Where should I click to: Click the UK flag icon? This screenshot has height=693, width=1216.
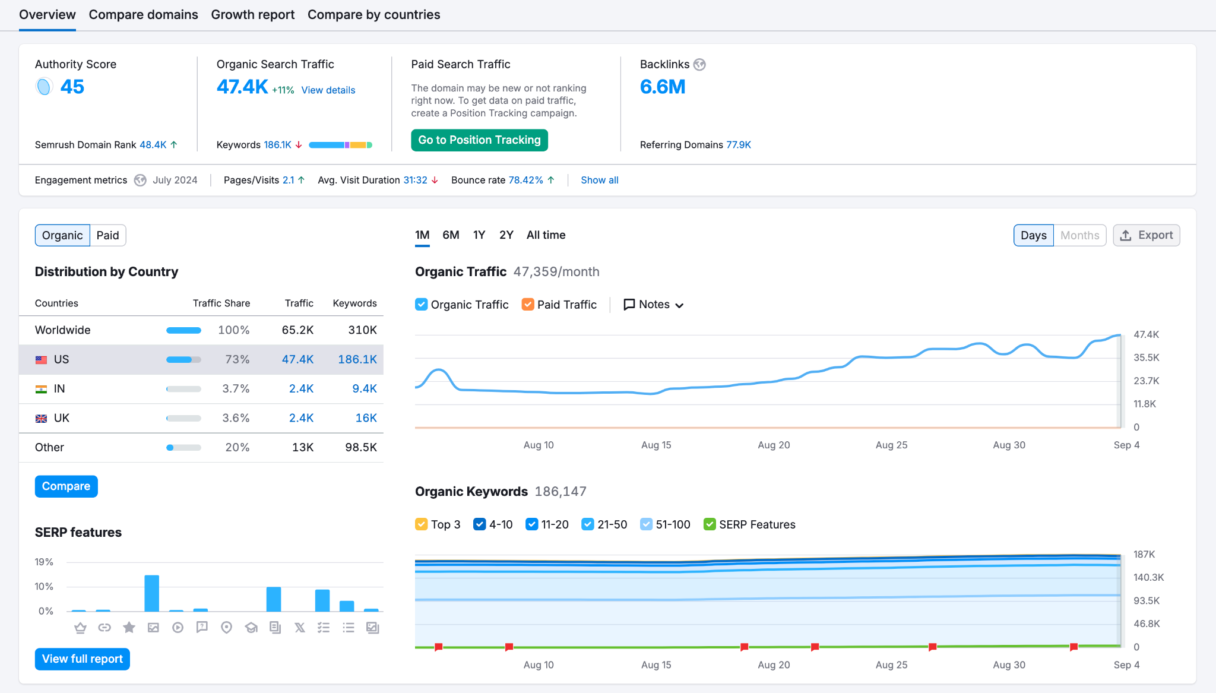pos(41,419)
